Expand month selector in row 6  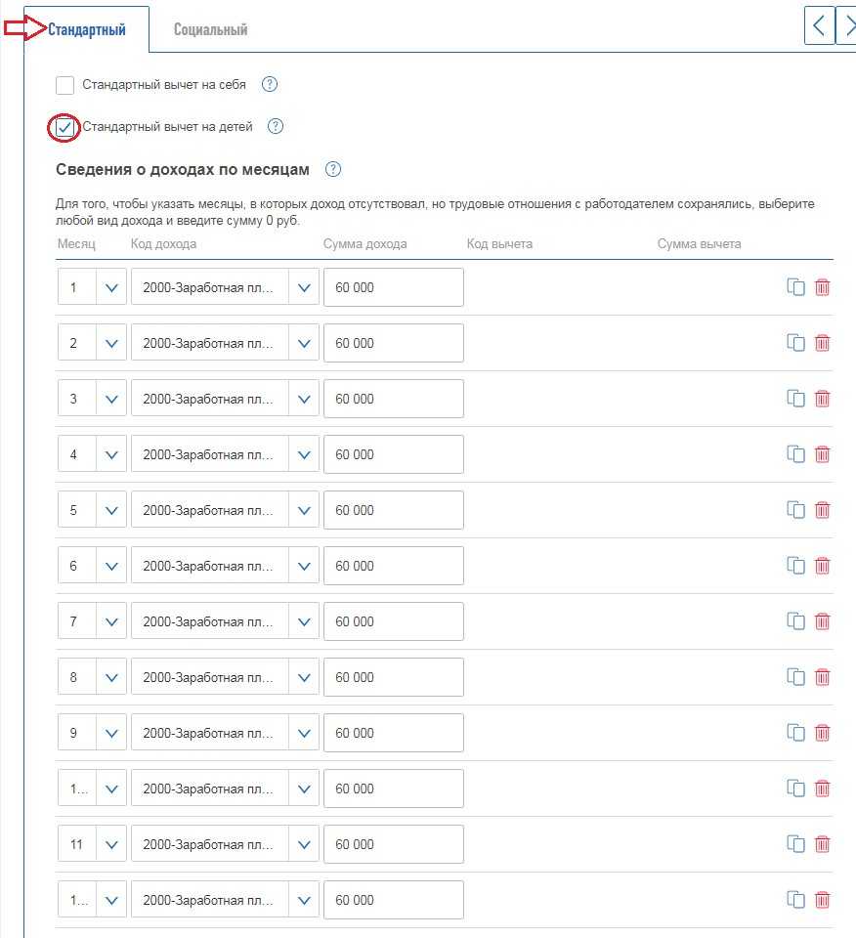[111, 566]
